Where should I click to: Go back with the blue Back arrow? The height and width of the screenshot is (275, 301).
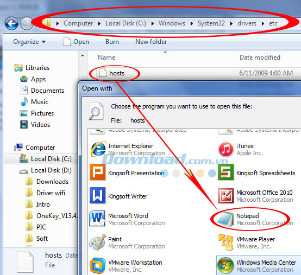click(11, 23)
